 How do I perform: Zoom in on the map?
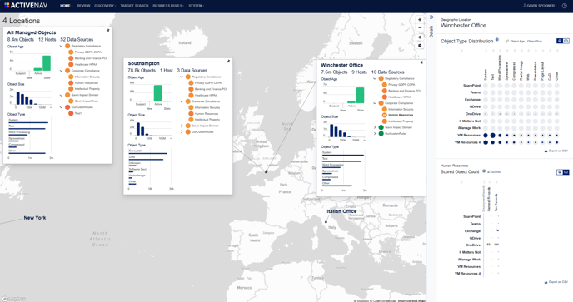coord(420,20)
